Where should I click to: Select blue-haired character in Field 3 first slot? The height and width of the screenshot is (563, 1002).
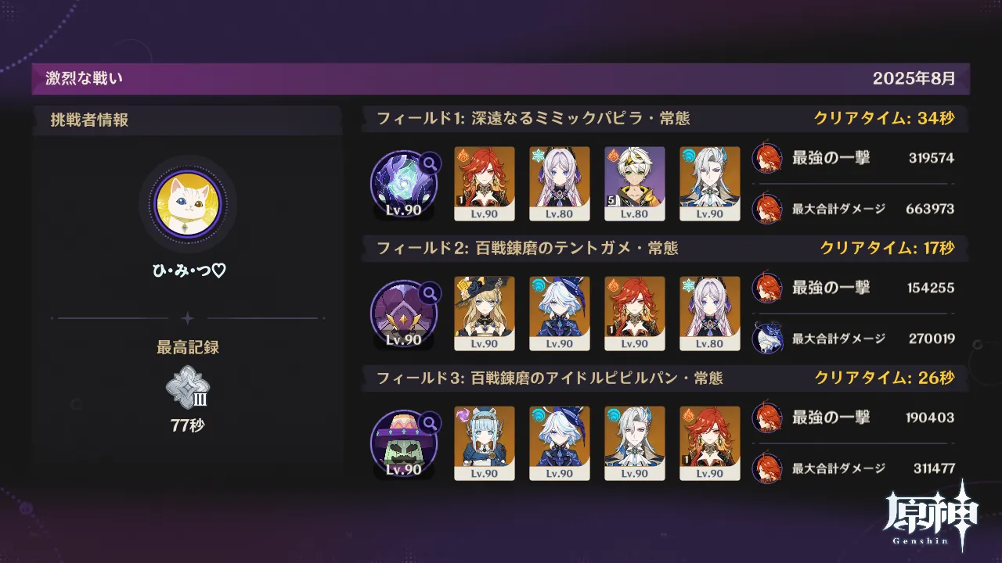click(485, 443)
